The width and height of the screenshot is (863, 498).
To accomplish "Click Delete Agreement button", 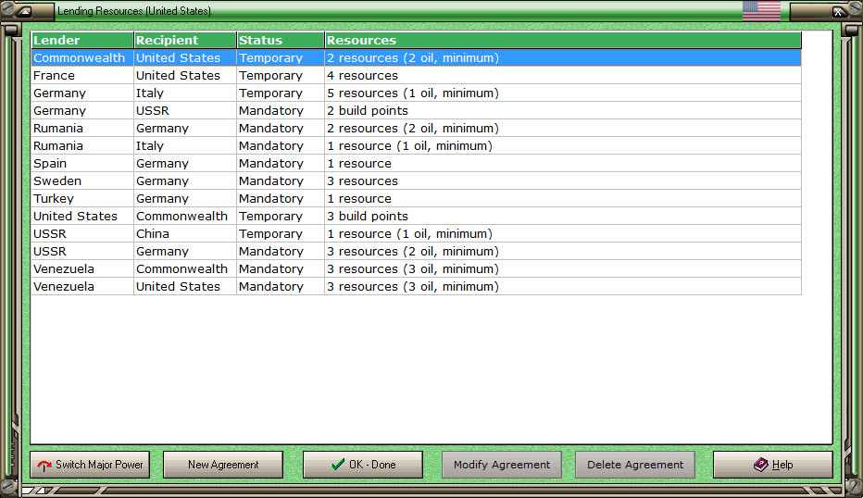I will [x=635, y=465].
